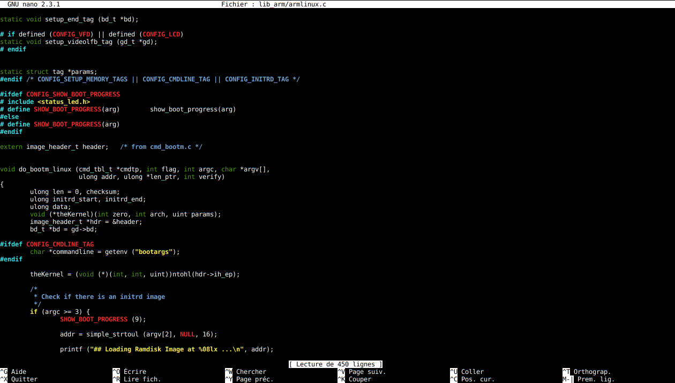
Task: Select the ^K Couper shortcut
Action: (354, 379)
